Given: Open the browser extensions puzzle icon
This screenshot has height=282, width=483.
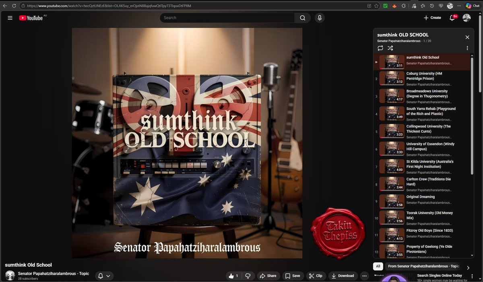Looking at the screenshot, I should (404, 6).
